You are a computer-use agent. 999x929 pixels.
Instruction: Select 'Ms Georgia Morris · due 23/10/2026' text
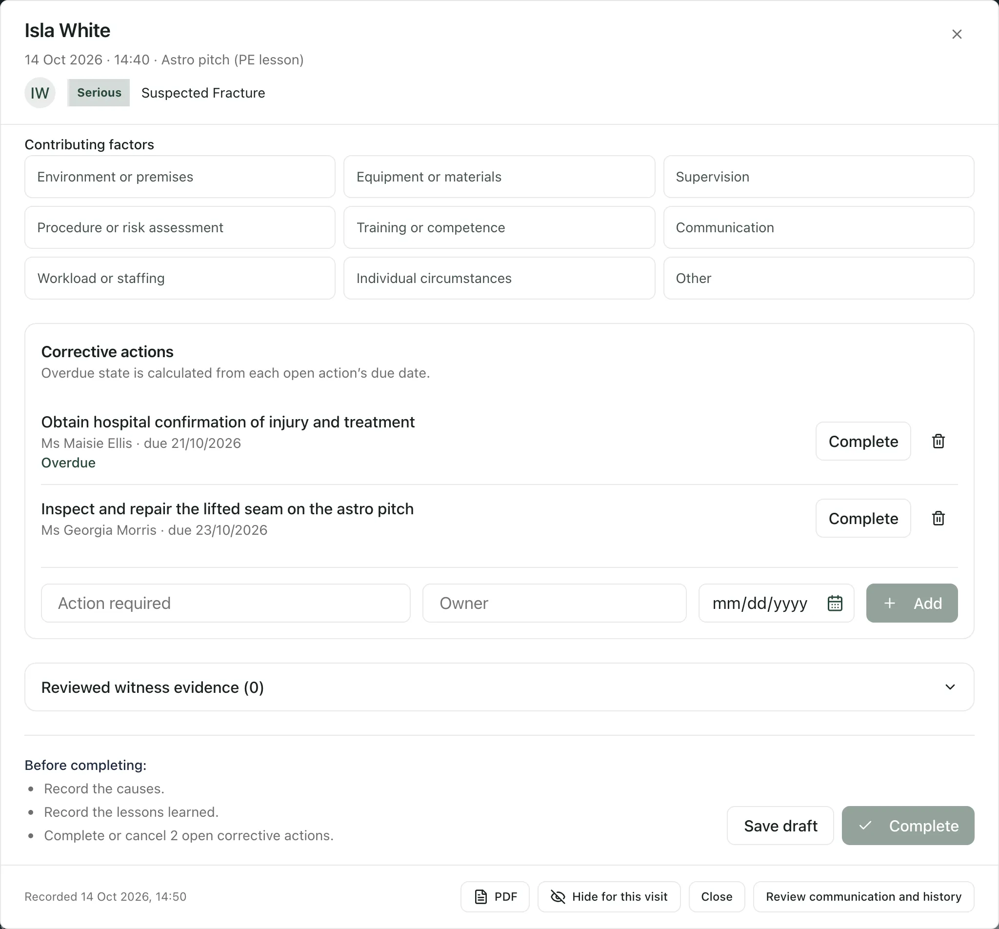tap(154, 530)
